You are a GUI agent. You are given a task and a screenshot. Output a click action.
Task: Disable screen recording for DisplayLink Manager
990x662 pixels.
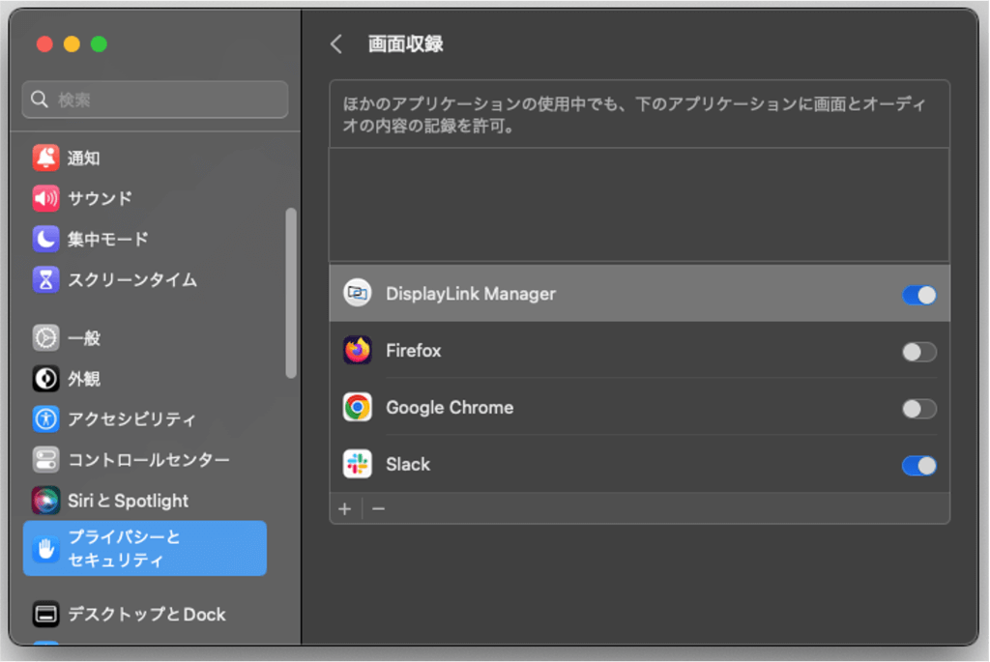918,294
